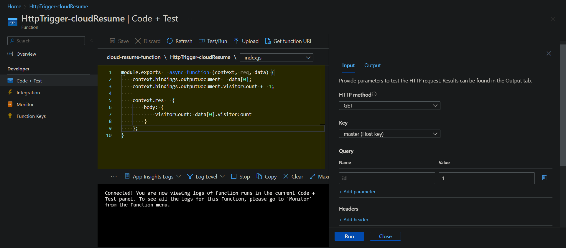Image resolution: width=566 pixels, height=248 pixels.
Task: Collapse the sidebar menu chevron
Action: point(92,41)
